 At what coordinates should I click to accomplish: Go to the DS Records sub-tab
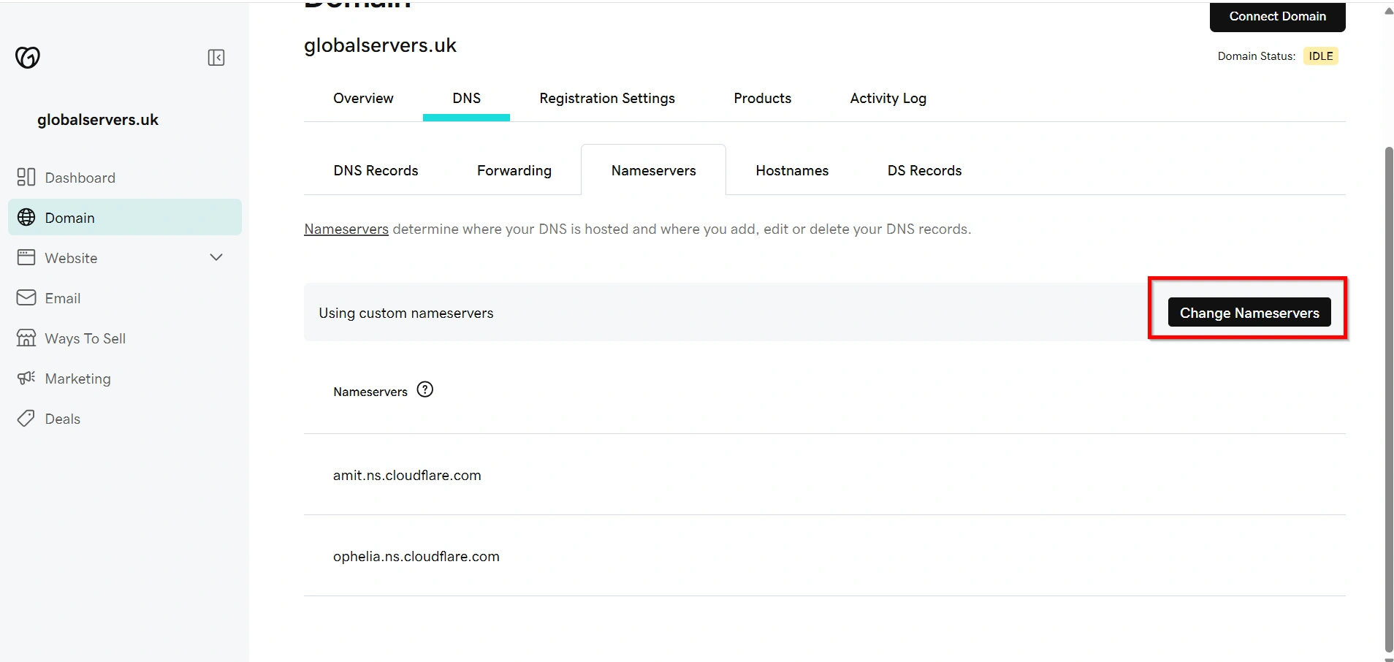(924, 170)
